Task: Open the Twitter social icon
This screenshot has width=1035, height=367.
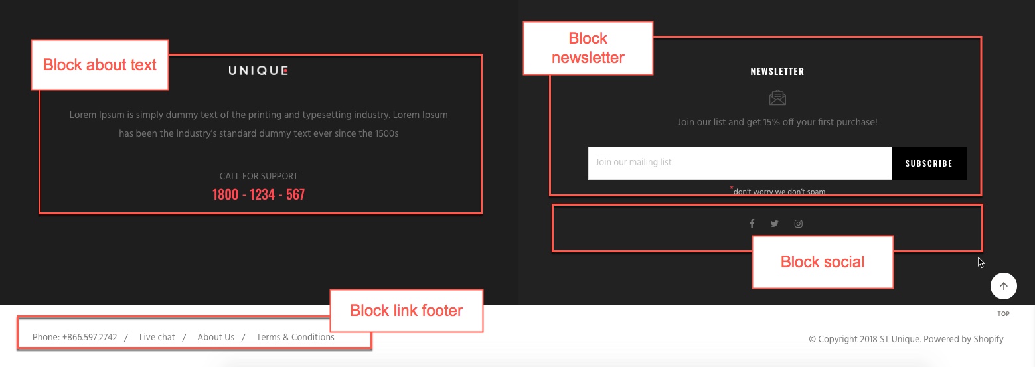Action: (x=774, y=224)
